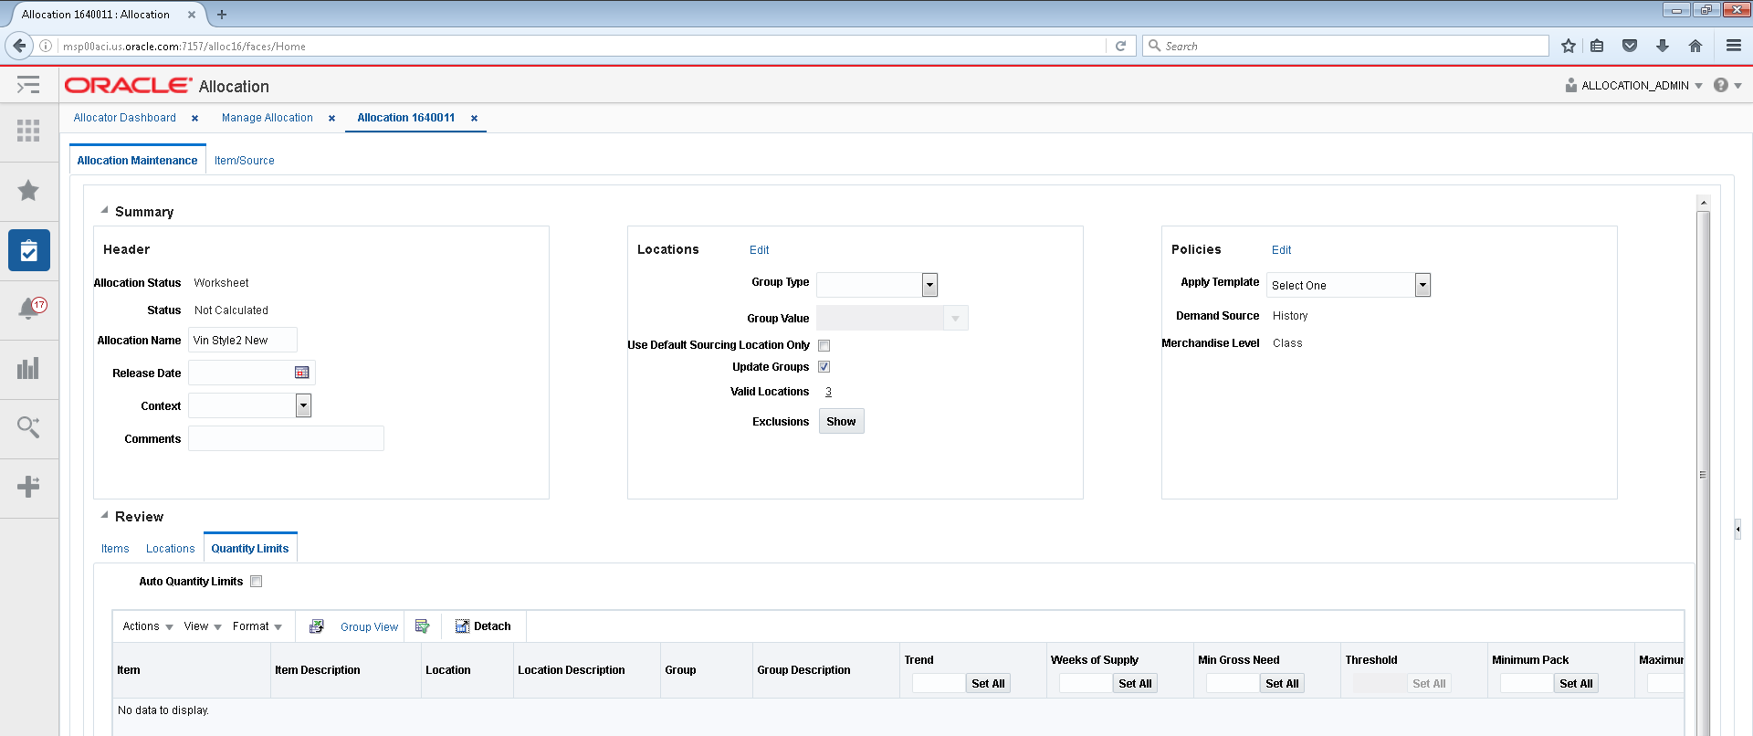
Task: Close the Allocator Dashboard tab
Action: [194, 119]
